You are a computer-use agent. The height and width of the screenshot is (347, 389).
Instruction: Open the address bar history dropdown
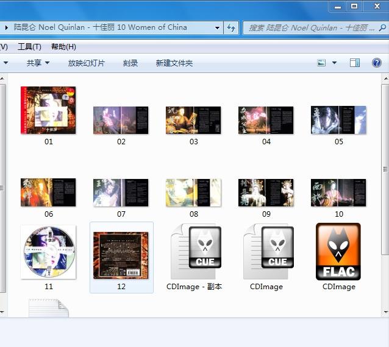[217, 28]
